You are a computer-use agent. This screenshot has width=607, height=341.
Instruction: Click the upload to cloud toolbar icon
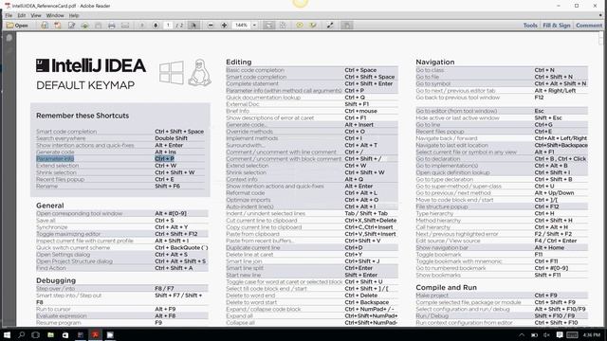84,26
